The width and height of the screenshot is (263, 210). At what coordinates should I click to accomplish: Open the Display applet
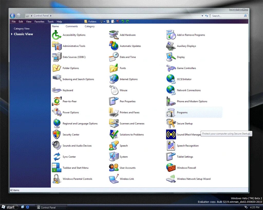tap(175, 57)
